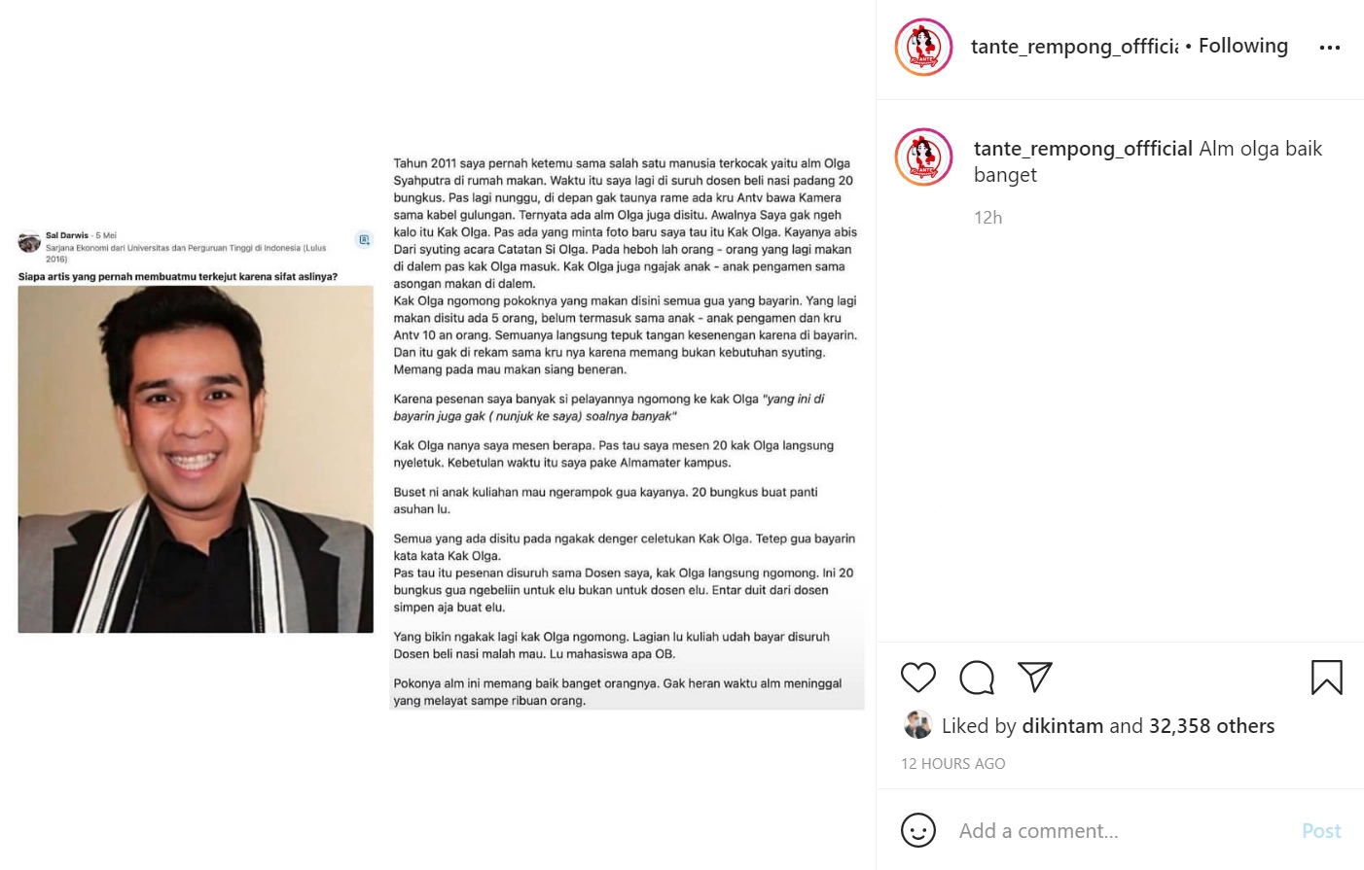Click the Post button to submit comment

[x=1321, y=830]
